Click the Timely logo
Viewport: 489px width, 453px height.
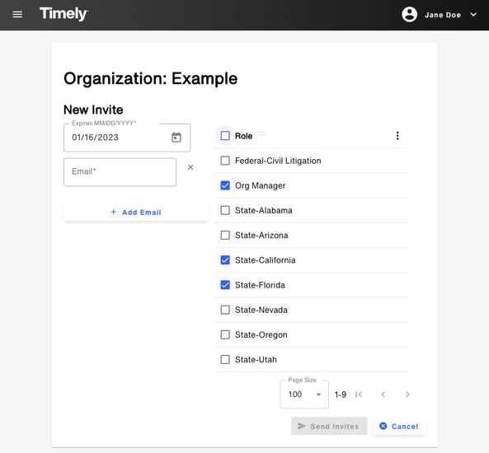pyautogui.click(x=63, y=14)
